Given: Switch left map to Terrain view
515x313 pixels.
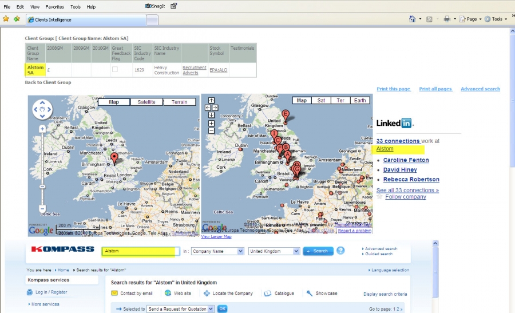Looking at the screenshot, I should [x=179, y=102].
